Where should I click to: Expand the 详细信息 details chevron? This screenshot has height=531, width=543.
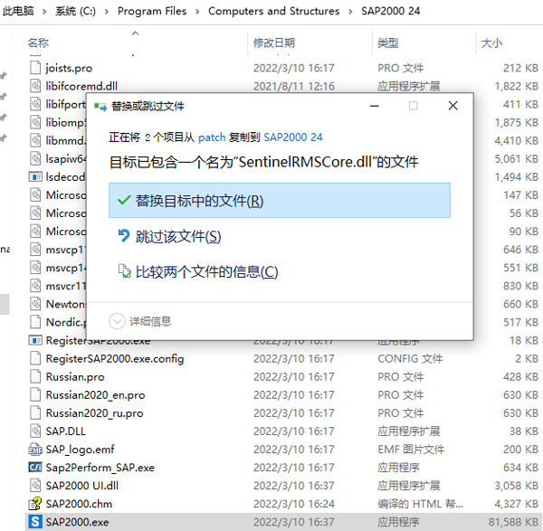(x=117, y=321)
